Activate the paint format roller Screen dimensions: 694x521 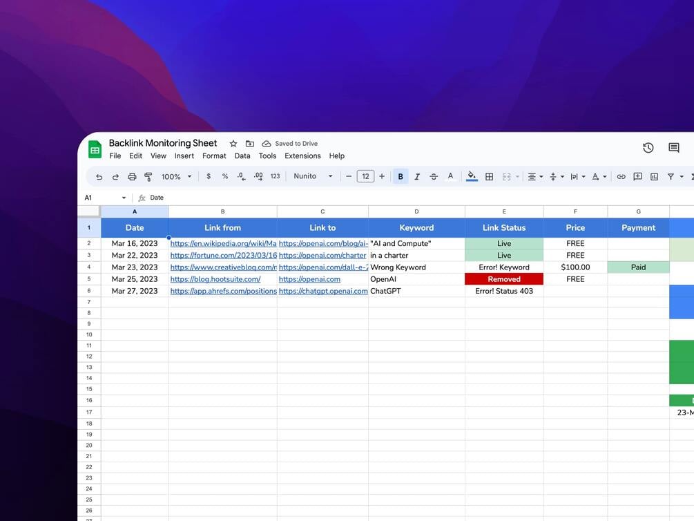coord(148,176)
